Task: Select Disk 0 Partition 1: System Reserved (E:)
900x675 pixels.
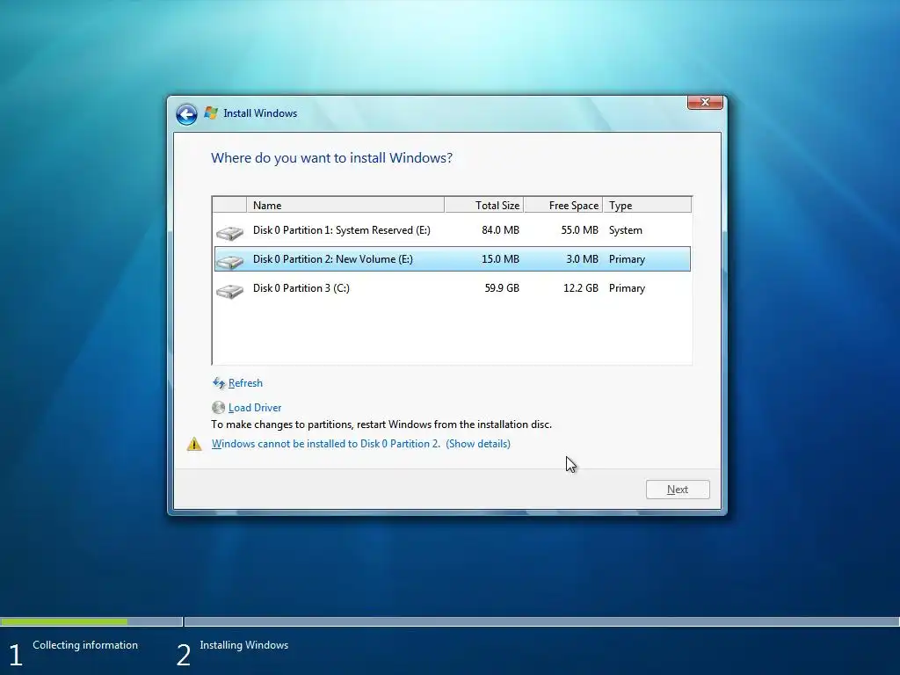Action: coord(453,230)
